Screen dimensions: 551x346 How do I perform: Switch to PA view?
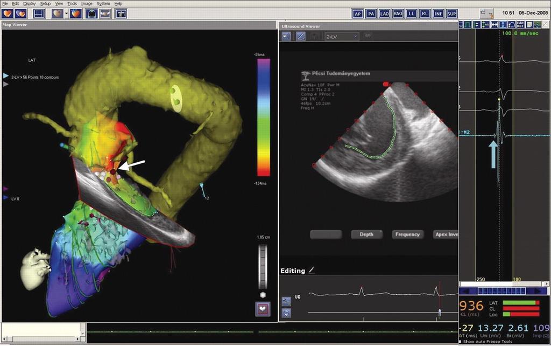pyautogui.click(x=371, y=13)
